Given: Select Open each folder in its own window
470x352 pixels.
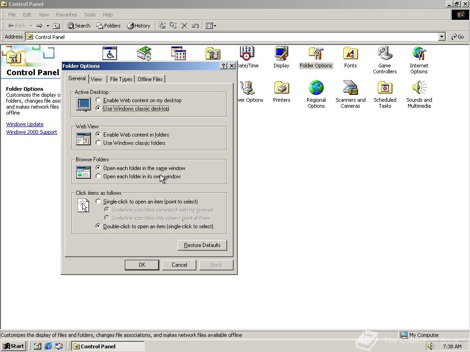Looking at the screenshot, I should tap(138, 176).
